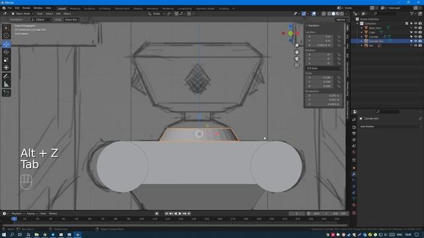This screenshot has width=424, height=238.
Task: Disable render camera icon for Ref object
Action: coord(420,46)
